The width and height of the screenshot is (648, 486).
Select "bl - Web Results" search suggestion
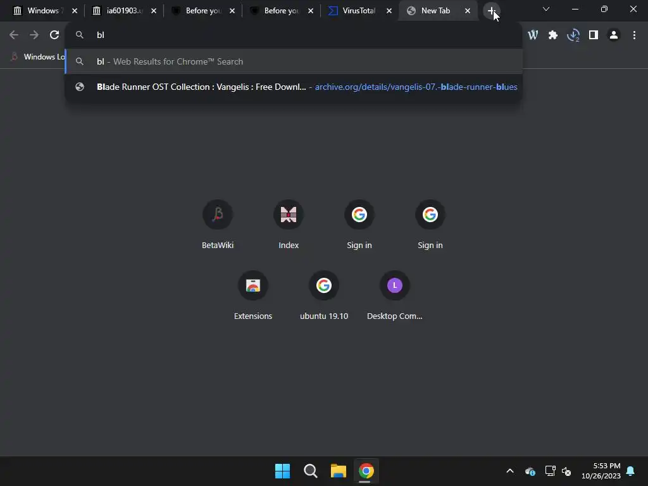294,61
